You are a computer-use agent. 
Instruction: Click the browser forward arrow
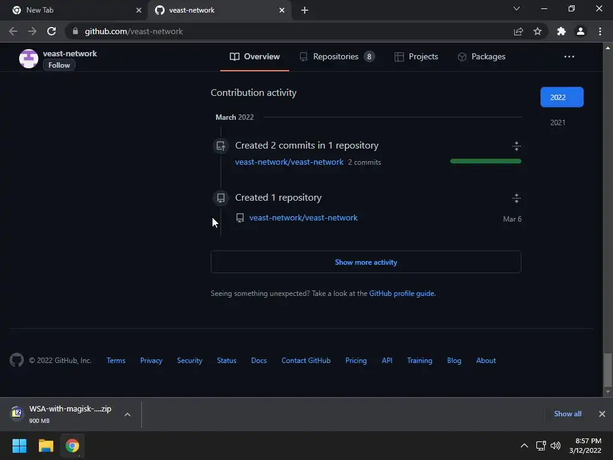click(x=32, y=31)
